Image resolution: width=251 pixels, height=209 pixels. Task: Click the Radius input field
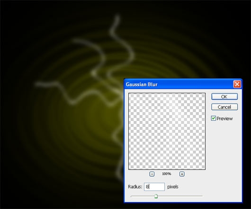coord(154,187)
